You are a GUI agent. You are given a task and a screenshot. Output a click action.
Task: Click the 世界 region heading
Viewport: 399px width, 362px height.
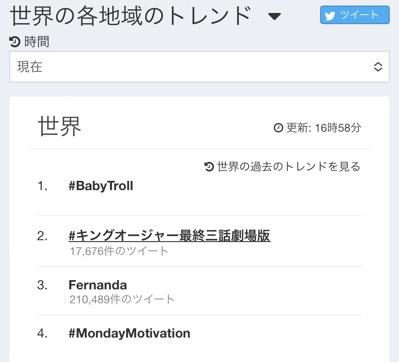(x=59, y=126)
